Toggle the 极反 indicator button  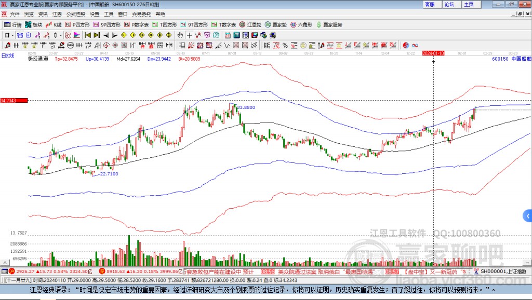tap(68, 35)
